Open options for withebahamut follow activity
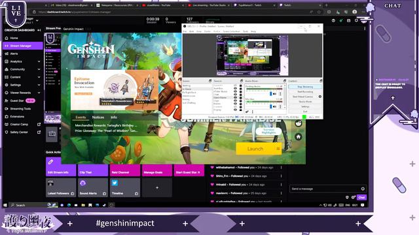This screenshot has width=419, height=235. pos(281,168)
